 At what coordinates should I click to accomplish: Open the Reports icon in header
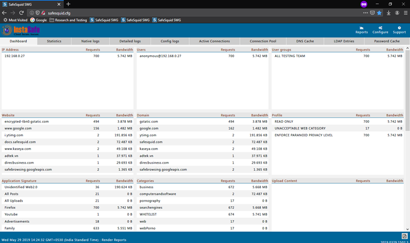(361, 28)
